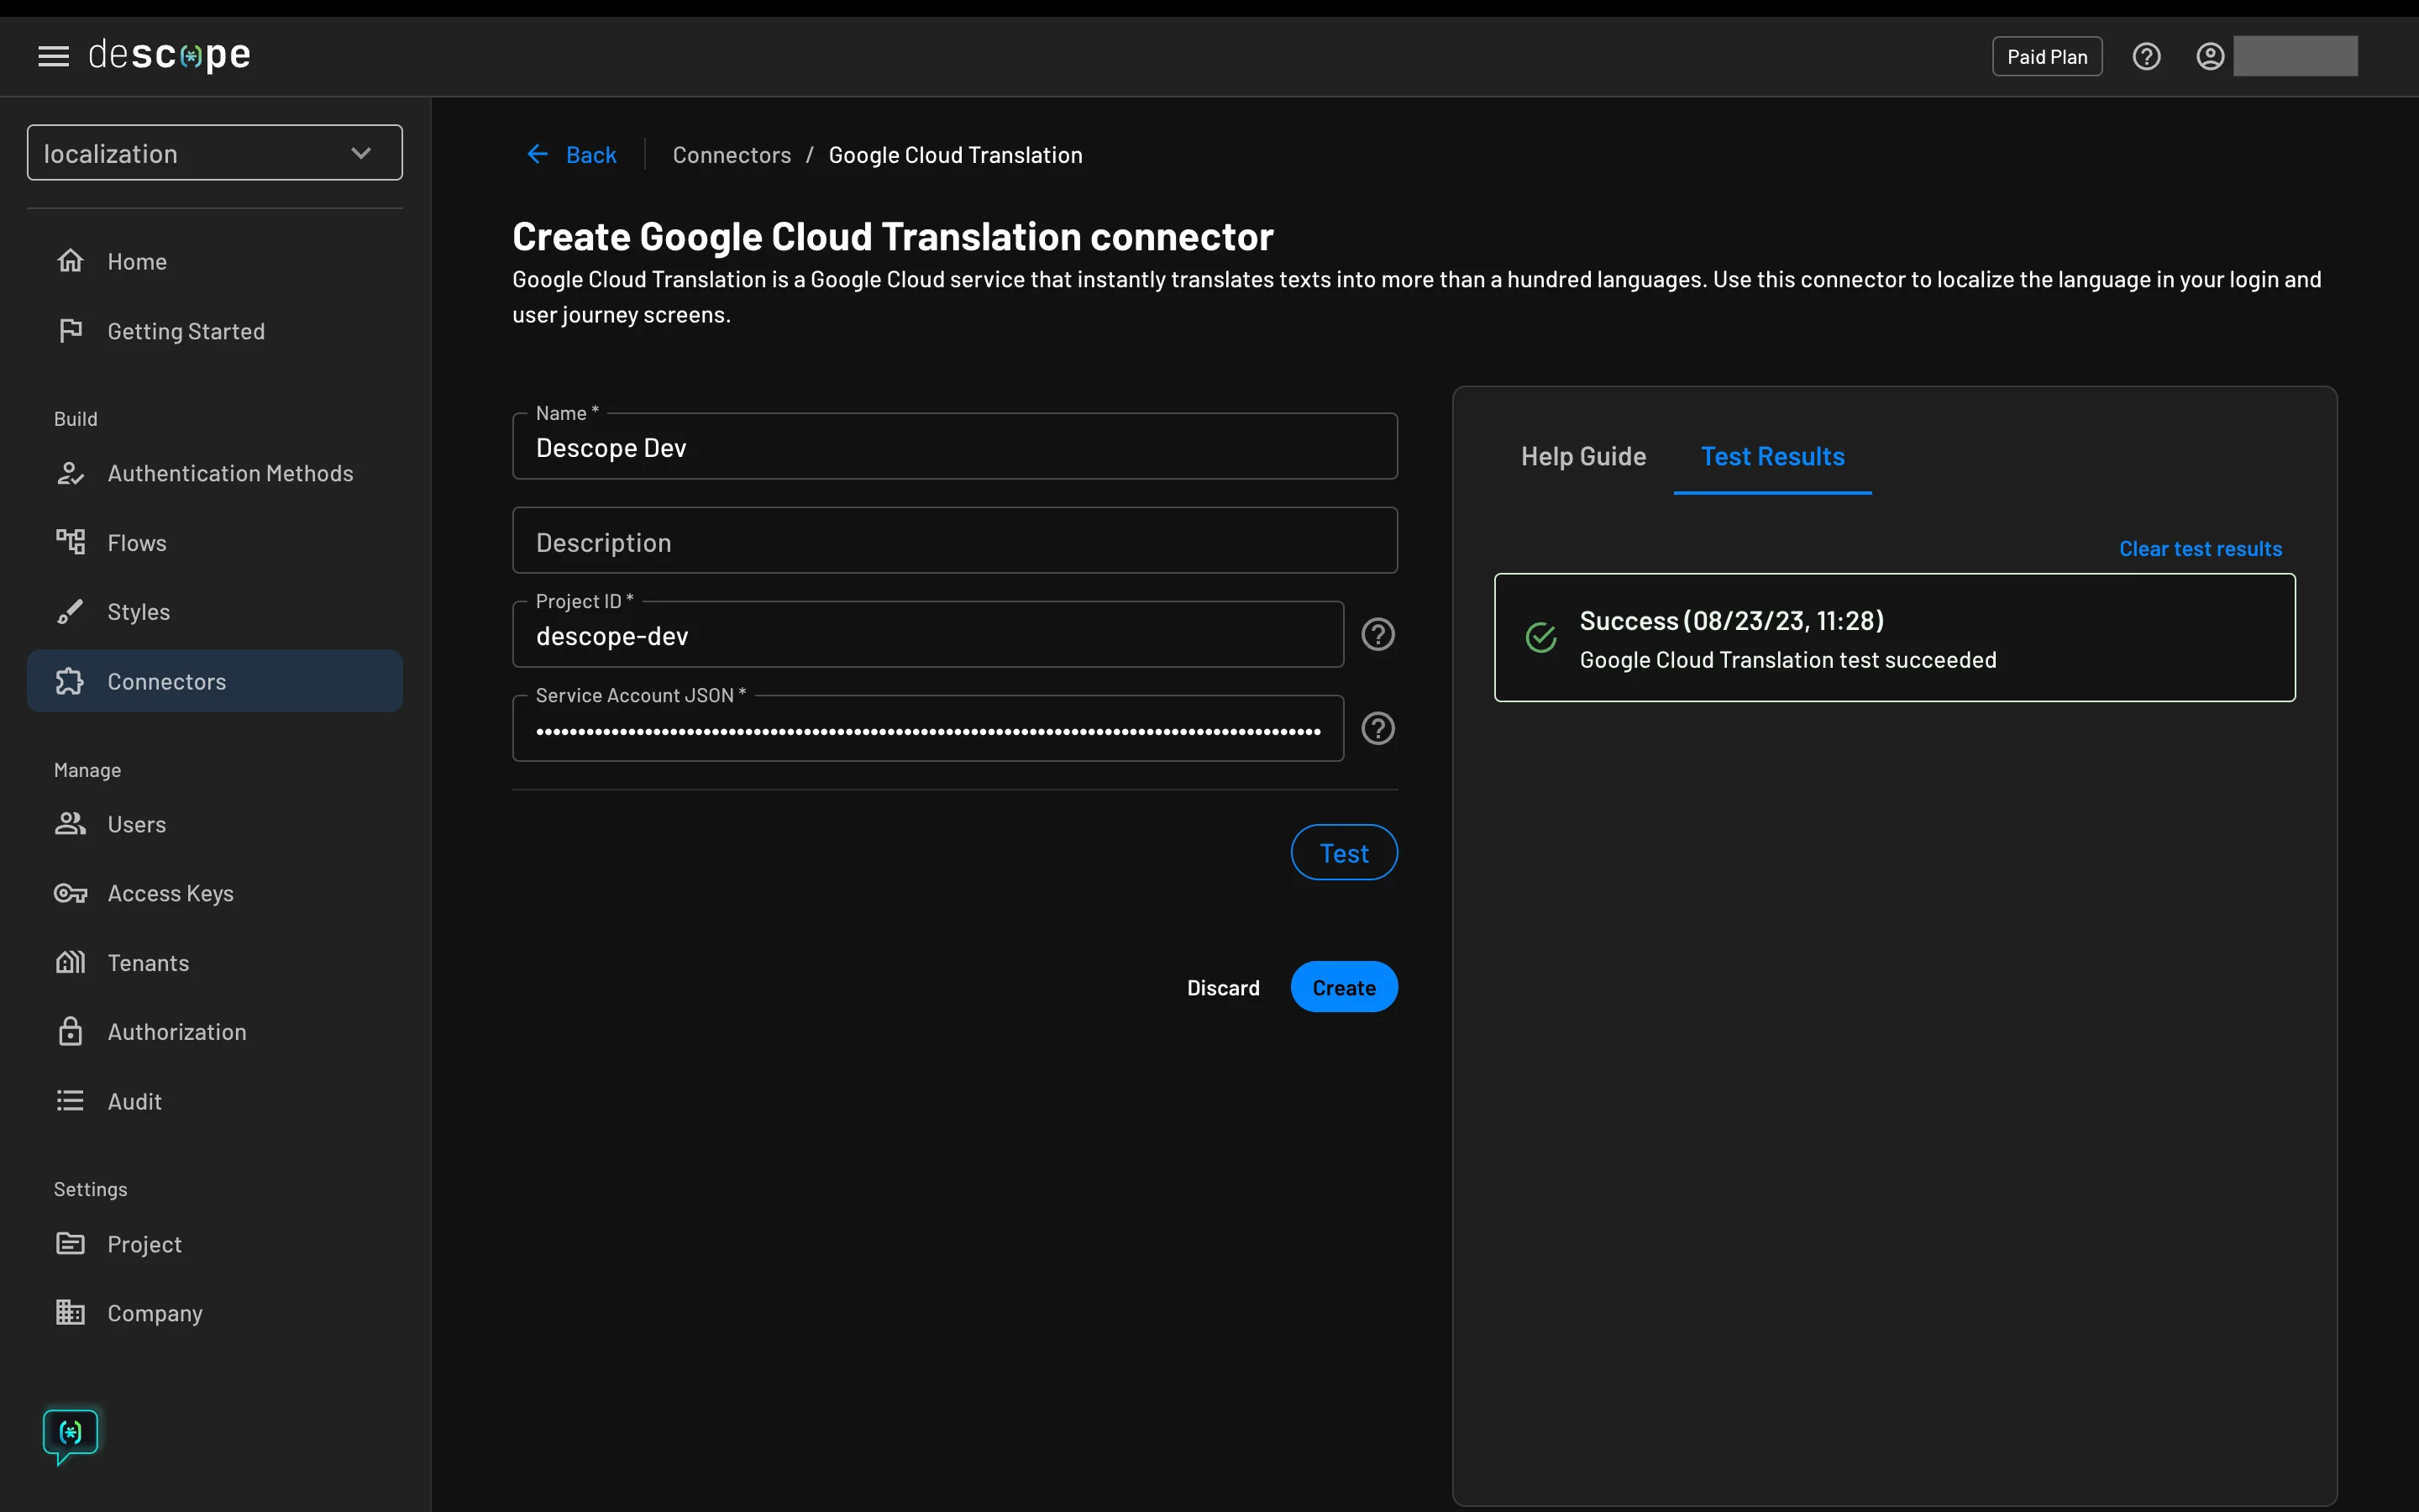Click the Paid Plan button
The height and width of the screenshot is (1512, 2419).
coord(2046,55)
